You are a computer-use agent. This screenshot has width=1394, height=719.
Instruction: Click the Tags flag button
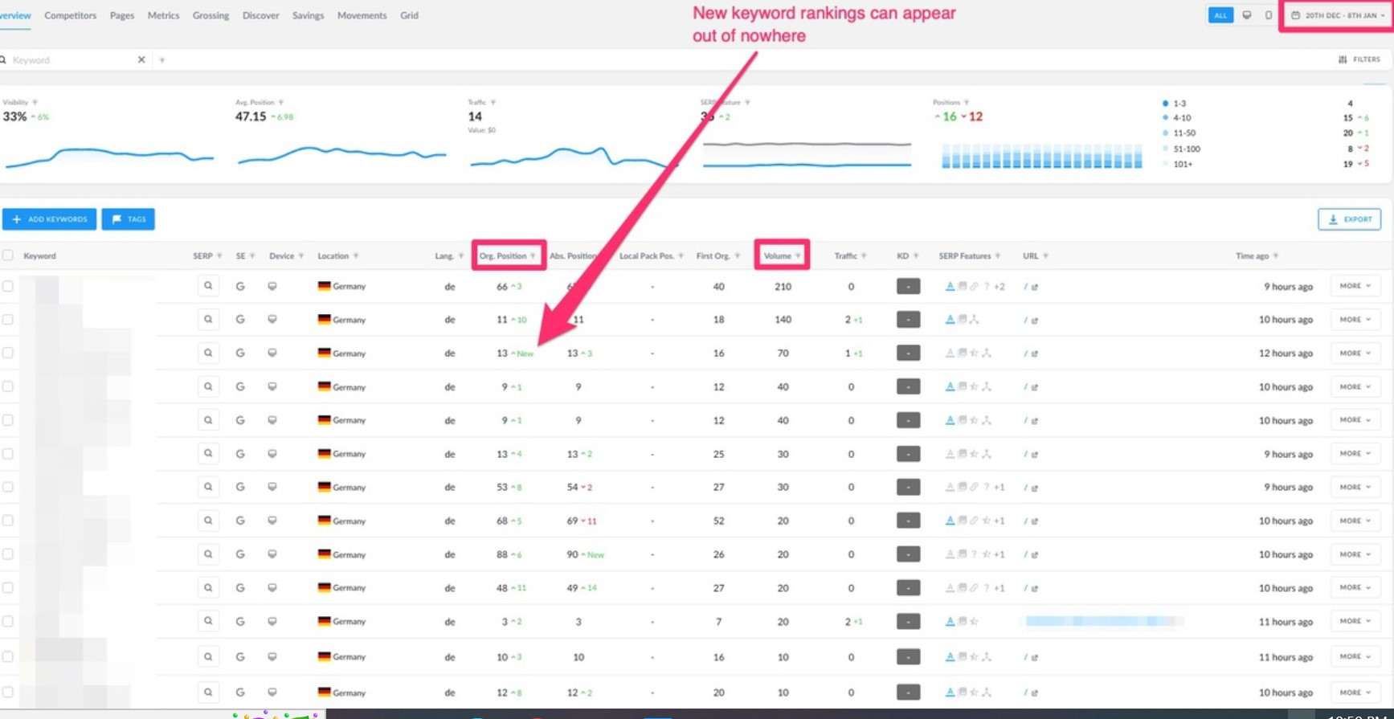129,219
